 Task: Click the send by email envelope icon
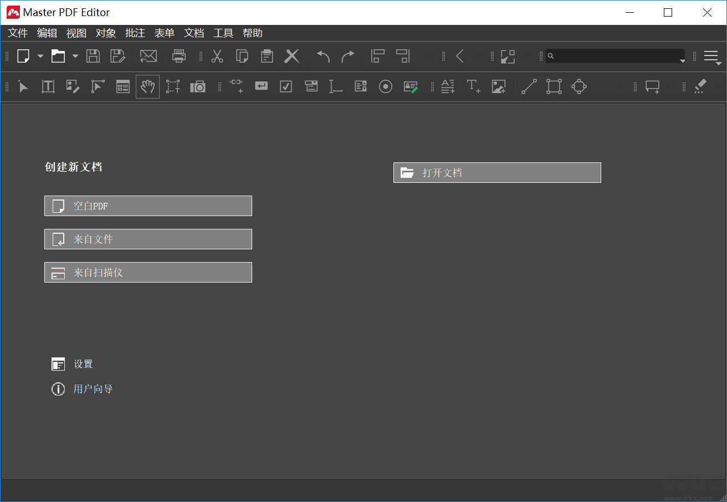pos(148,56)
